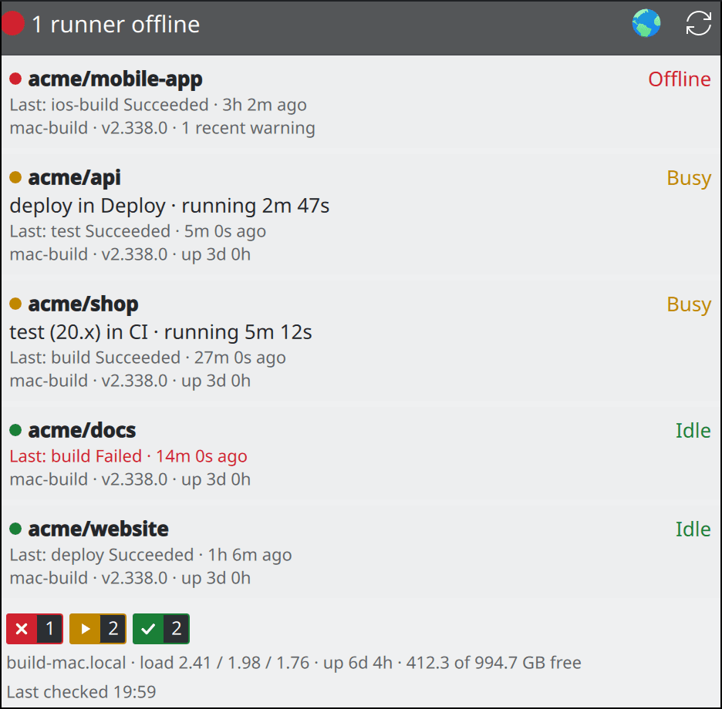Click the green checkmark idle count badge
Viewport: 722px width, 709px height.
pos(160,629)
